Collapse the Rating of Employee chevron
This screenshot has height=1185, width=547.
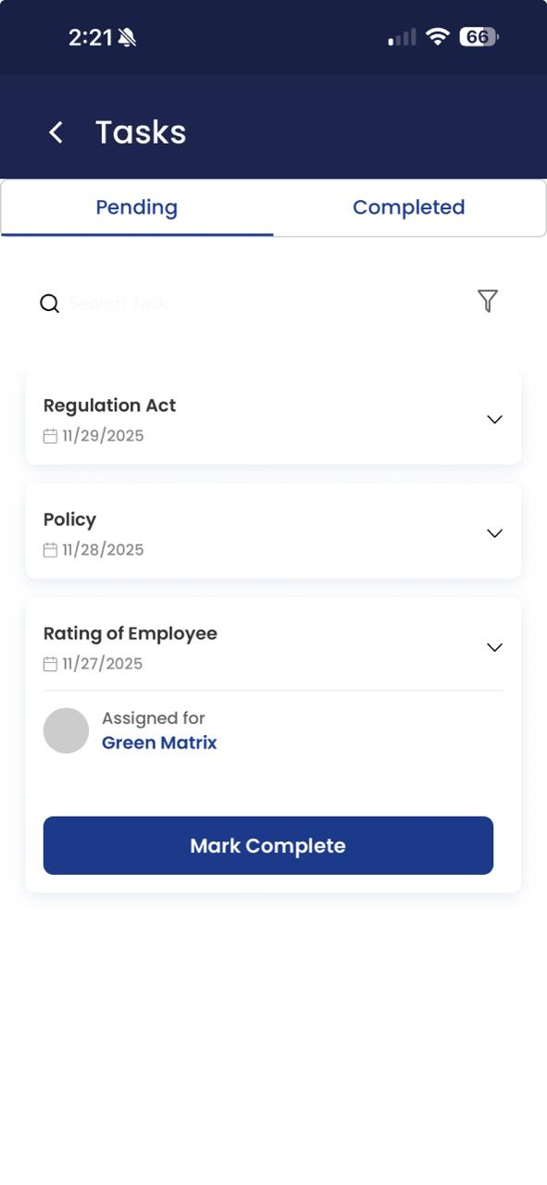pos(494,647)
